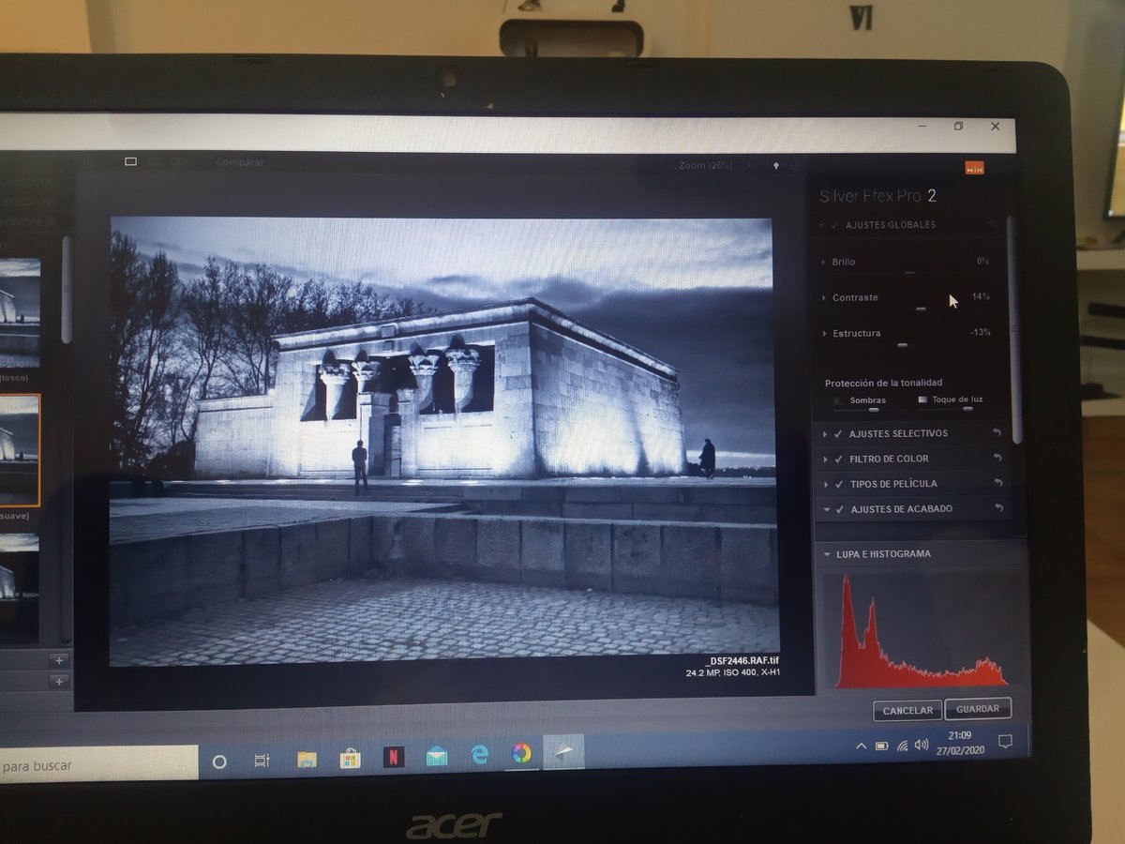Click the Estructura slider handle
This screenshot has width=1125, height=844.
coord(902,345)
